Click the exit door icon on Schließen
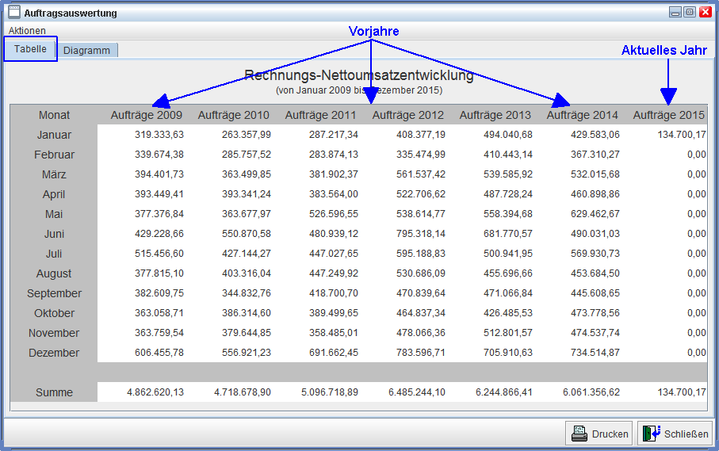The height and width of the screenshot is (451, 719). (x=652, y=434)
